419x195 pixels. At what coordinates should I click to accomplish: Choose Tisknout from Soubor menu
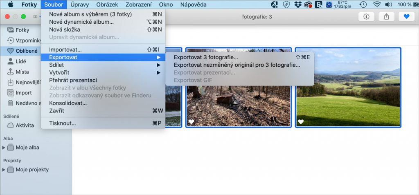[62, 123]
